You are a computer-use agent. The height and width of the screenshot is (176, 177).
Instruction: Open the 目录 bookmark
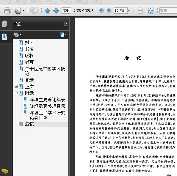29,80
